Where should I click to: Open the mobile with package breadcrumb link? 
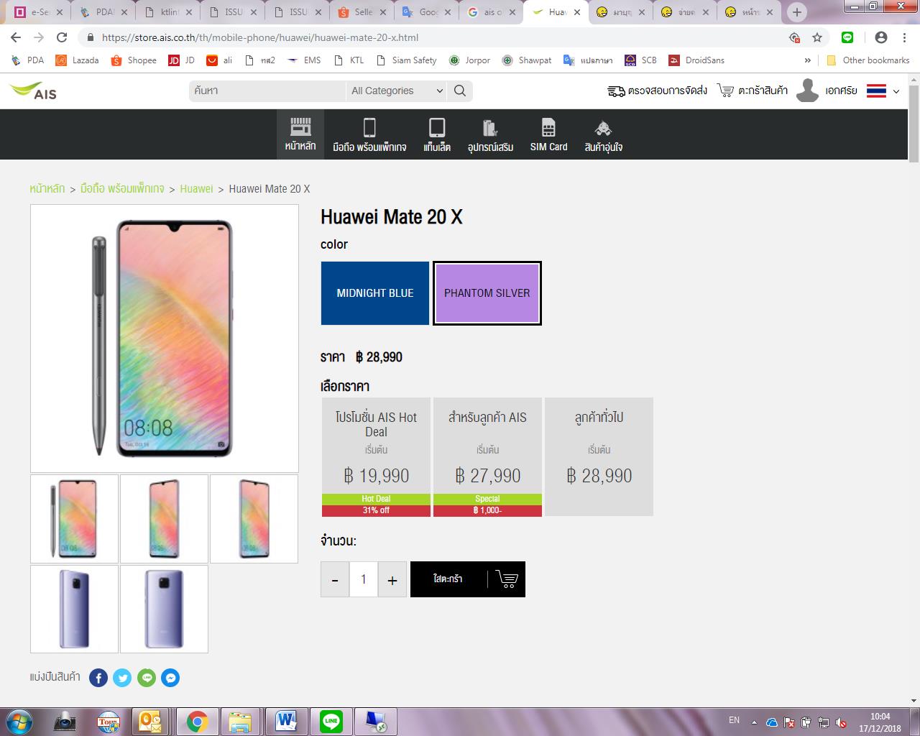coord(122,188)
